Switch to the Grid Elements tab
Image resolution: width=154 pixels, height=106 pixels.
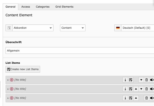64,7
